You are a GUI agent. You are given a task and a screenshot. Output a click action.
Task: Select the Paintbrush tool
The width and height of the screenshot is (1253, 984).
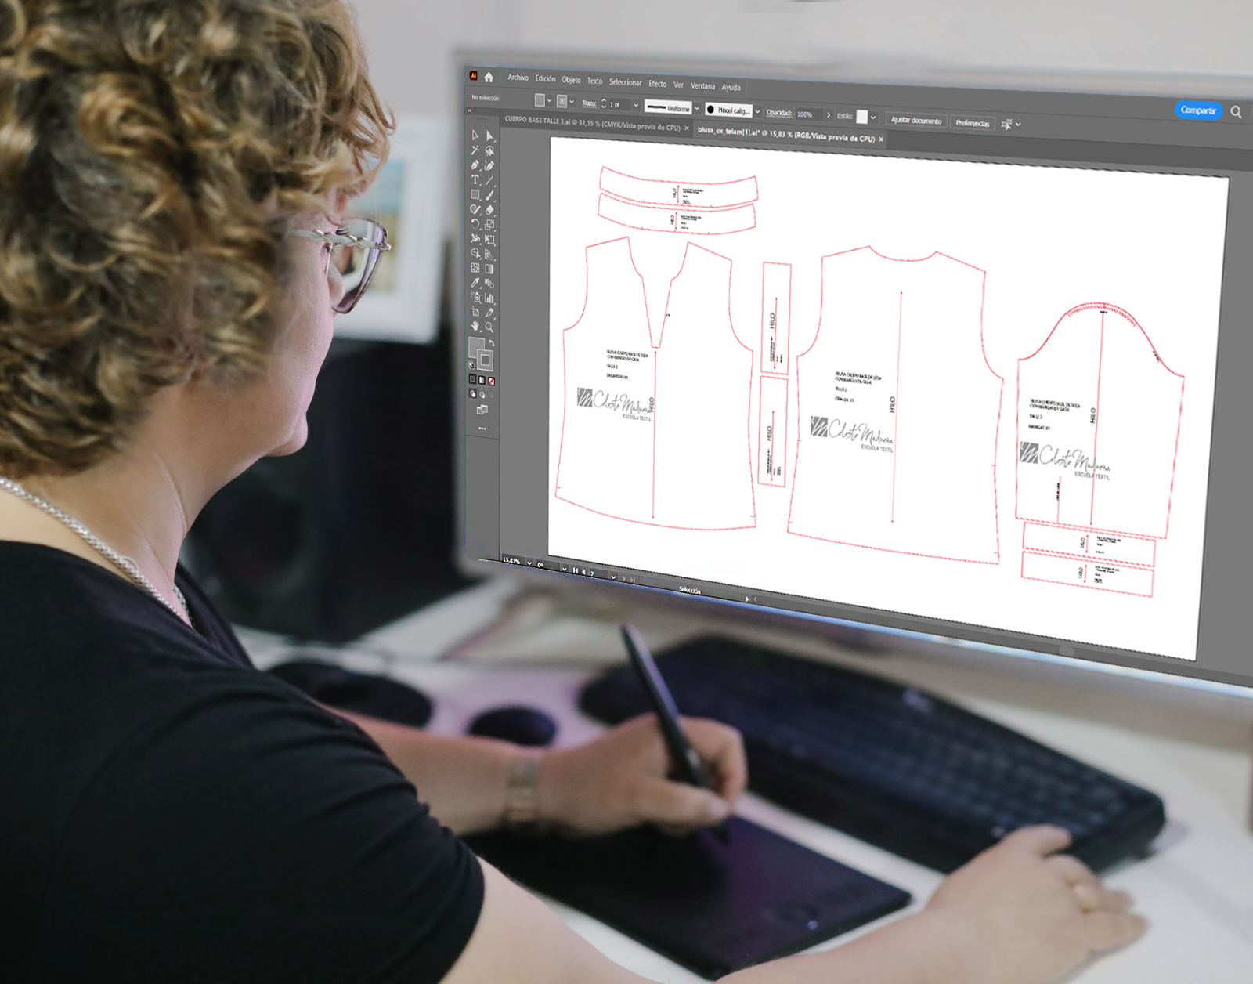click(x=489, y=194)
